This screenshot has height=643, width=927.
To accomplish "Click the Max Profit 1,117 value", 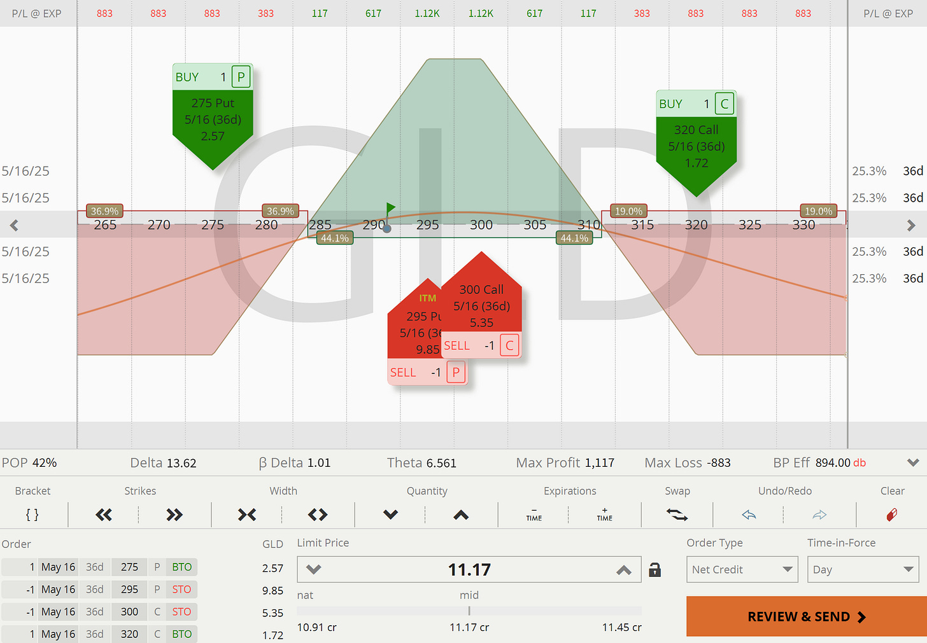I will (x=600, y=463).
